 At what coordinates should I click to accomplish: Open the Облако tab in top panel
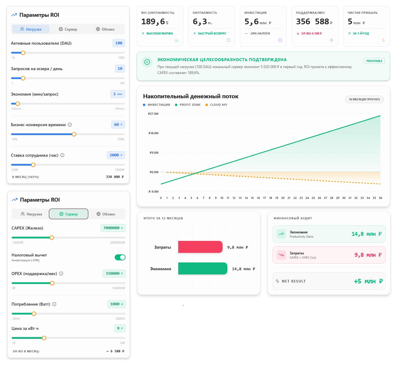point(105,29)
